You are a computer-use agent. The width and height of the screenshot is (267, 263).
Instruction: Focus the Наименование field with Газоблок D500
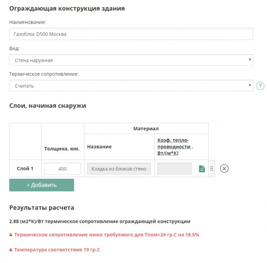(131, 34)
